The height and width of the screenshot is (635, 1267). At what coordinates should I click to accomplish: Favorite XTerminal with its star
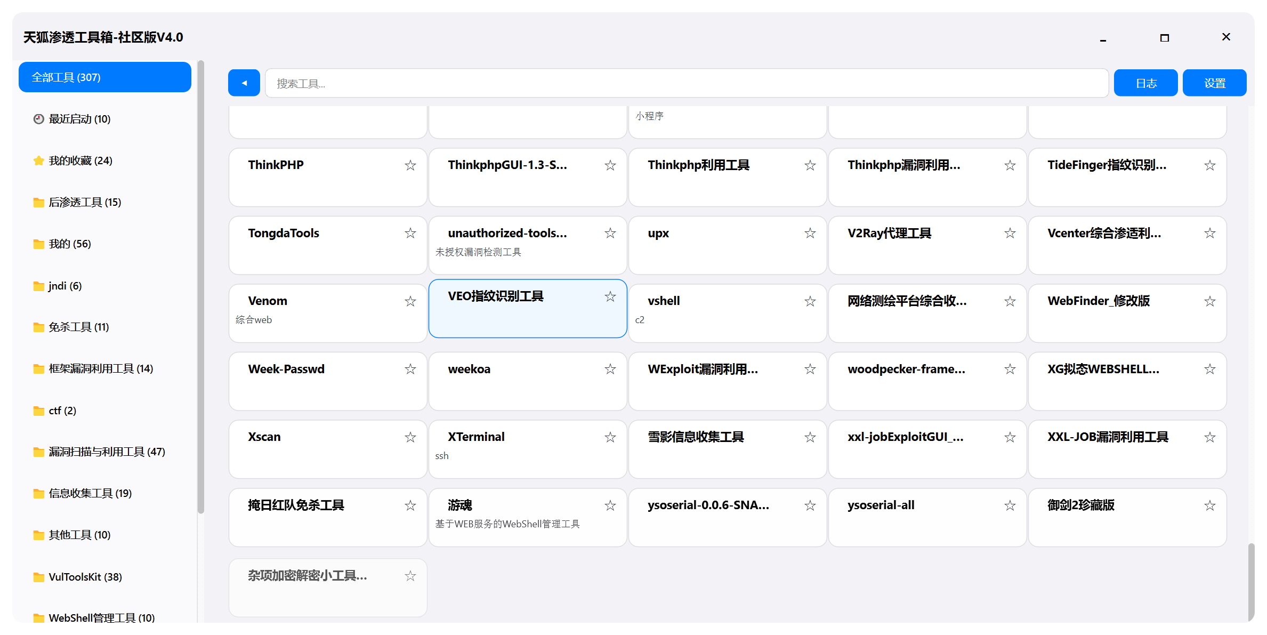(610, 437)
